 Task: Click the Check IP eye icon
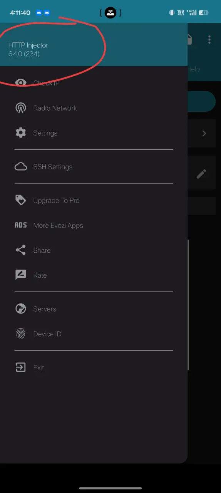pos(21,82)
